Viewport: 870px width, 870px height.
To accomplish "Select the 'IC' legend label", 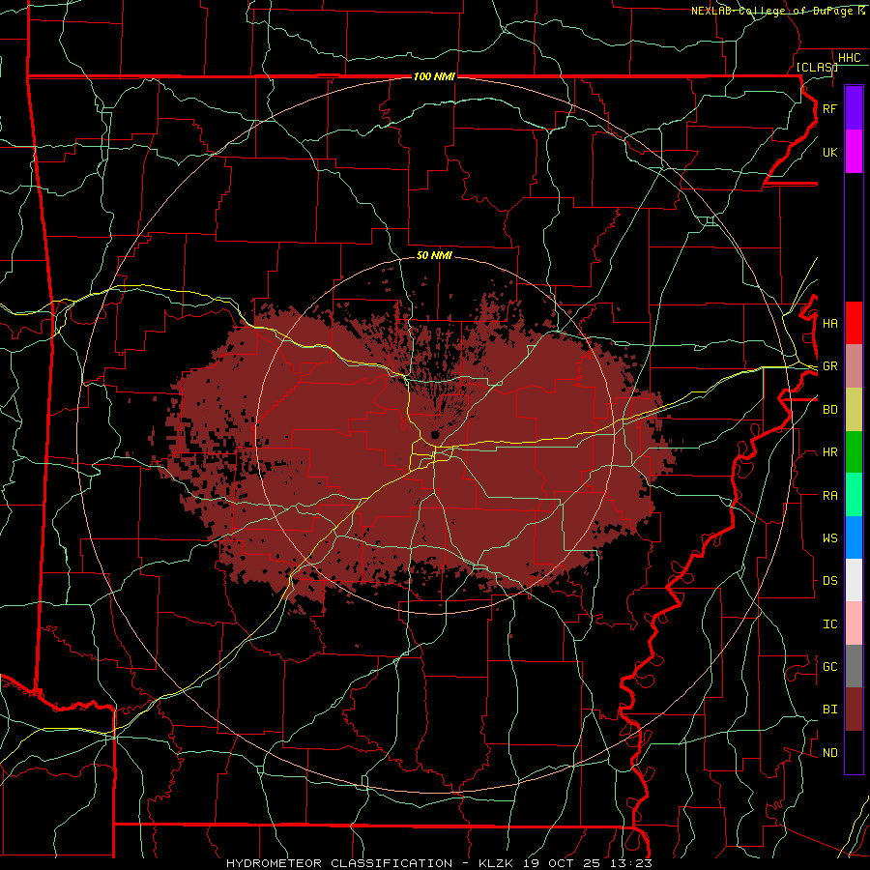I will tap(829, 624).
